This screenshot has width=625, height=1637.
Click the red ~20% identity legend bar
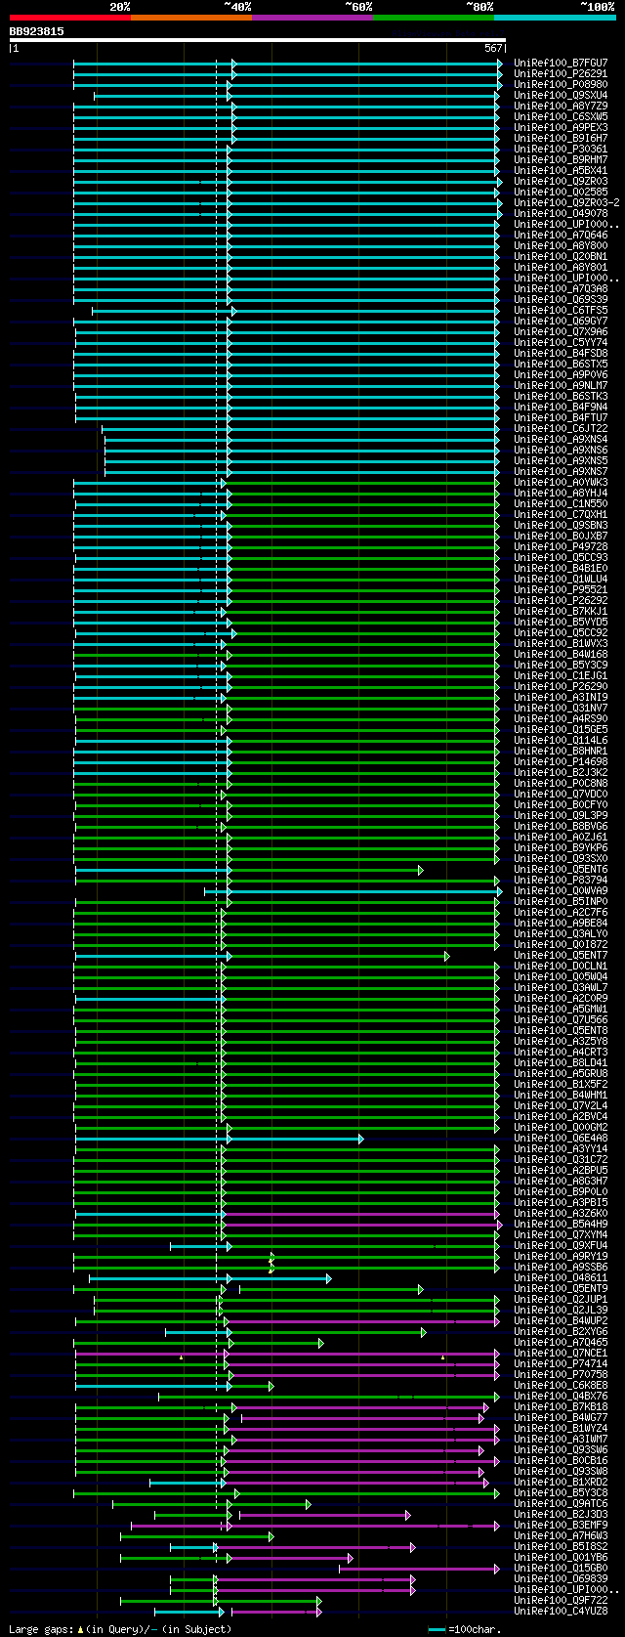point(70,18)
